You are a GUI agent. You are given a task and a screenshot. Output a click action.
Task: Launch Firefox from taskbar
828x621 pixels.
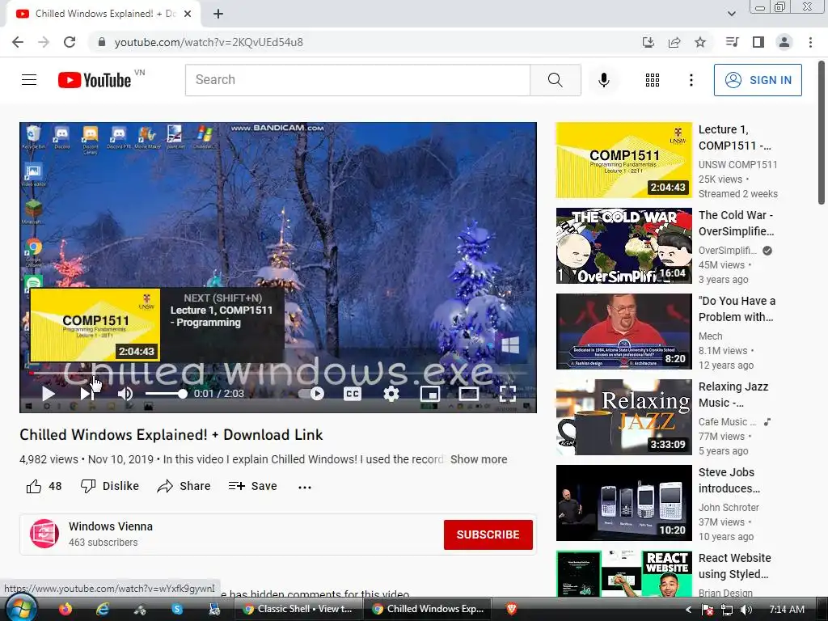pos(65,609)
